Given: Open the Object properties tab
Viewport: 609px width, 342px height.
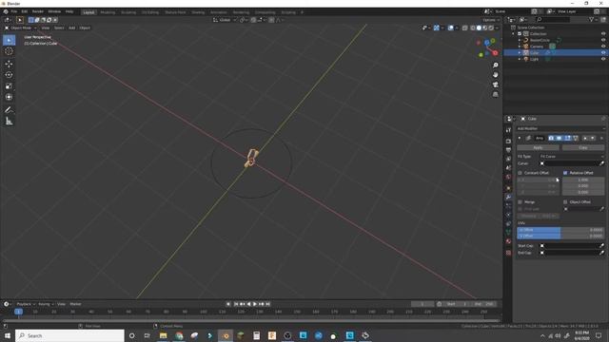Looking at the screenshot, I should click(x=508, y=188).
